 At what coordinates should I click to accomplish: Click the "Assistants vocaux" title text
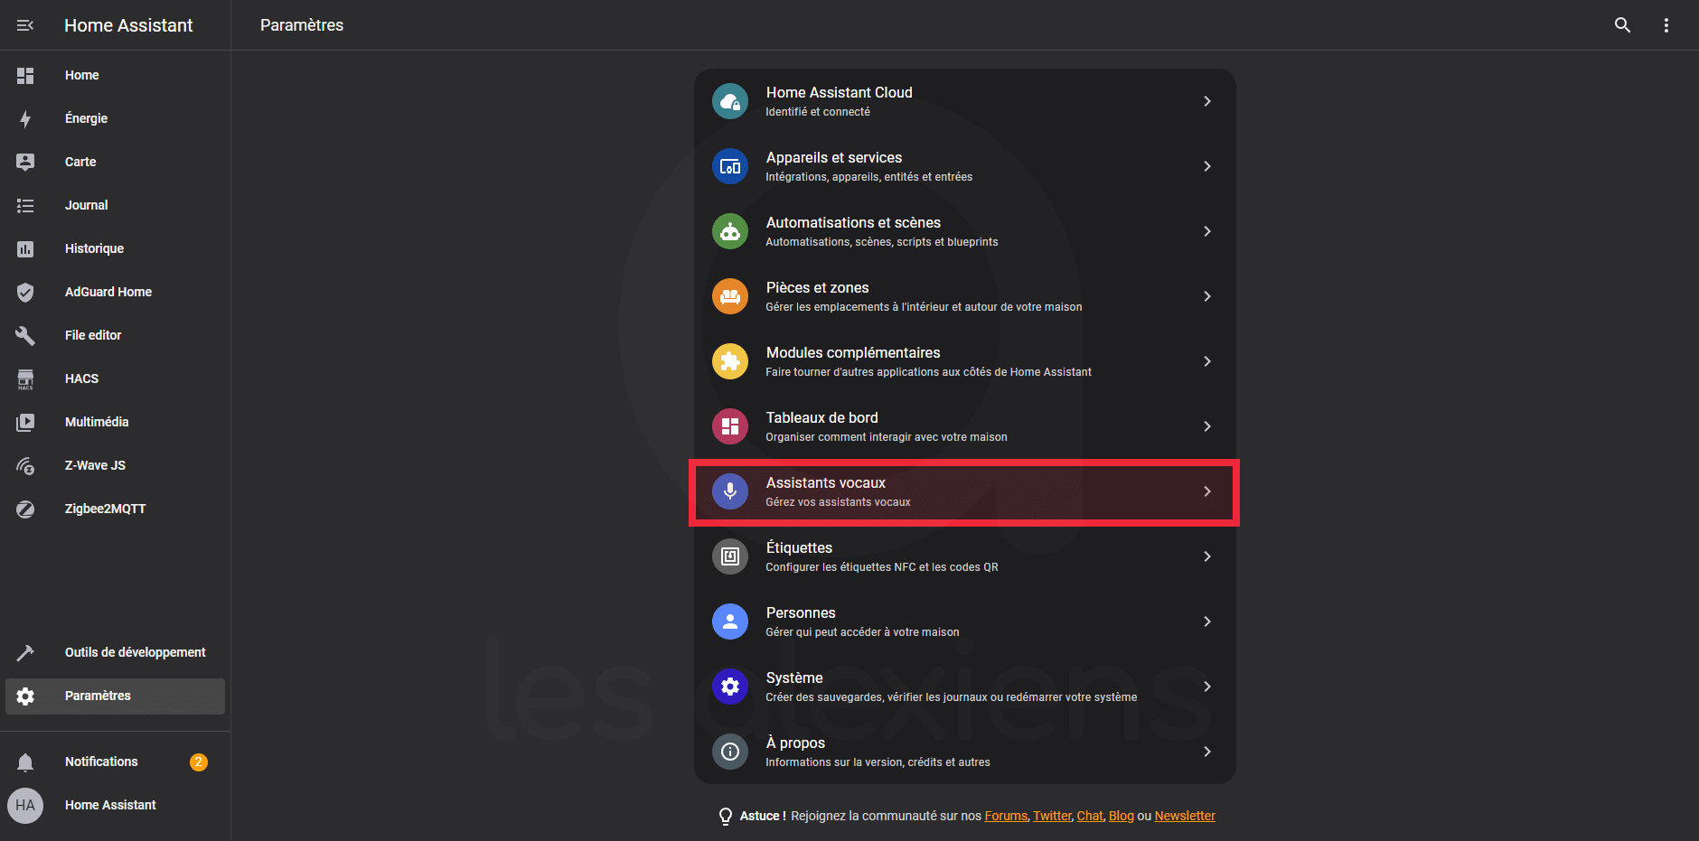(x=826, y=482)
